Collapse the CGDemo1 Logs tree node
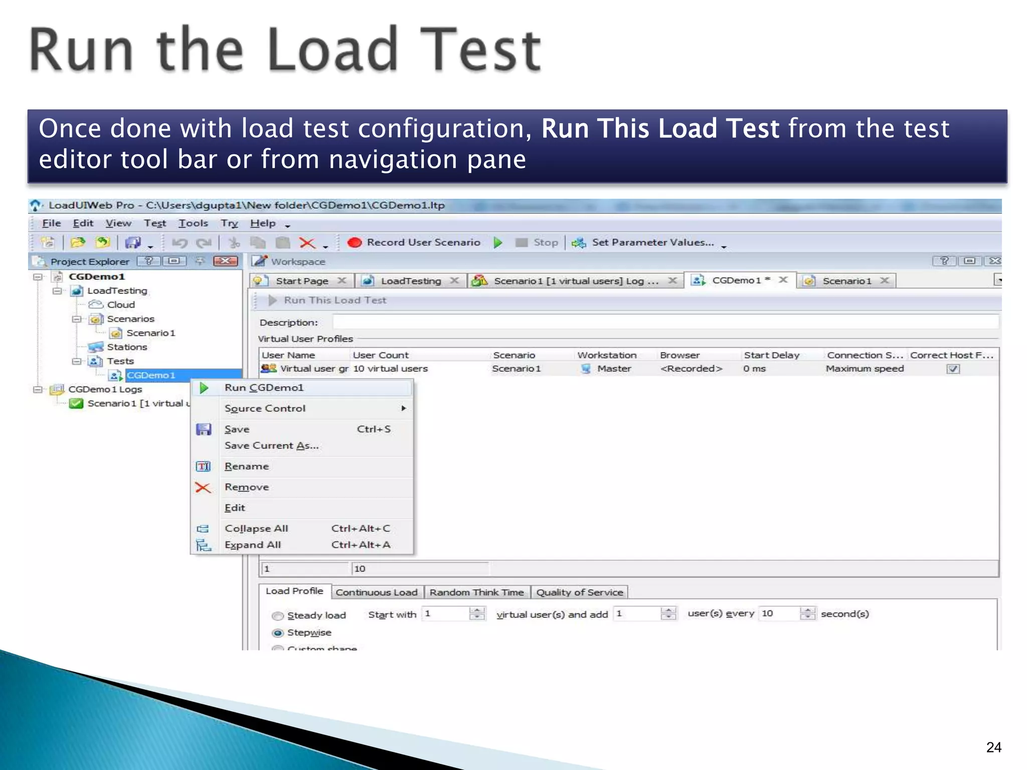 [x=38, y=389]
